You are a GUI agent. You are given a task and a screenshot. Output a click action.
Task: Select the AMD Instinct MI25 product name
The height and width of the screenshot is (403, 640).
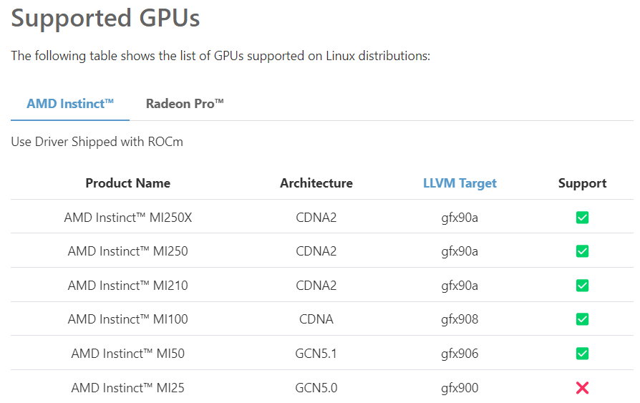128,388
